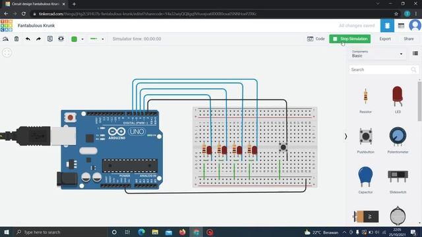Viewport: 422px width, 237px height.
Task: Redo the last action
Action: 38,39
